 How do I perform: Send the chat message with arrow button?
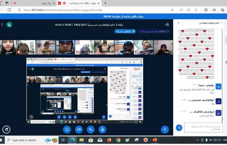click(x=179, y=128)
